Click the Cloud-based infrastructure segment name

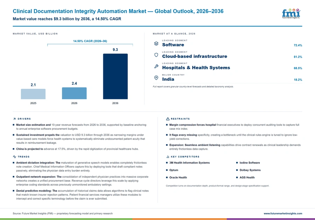[195, 56]
